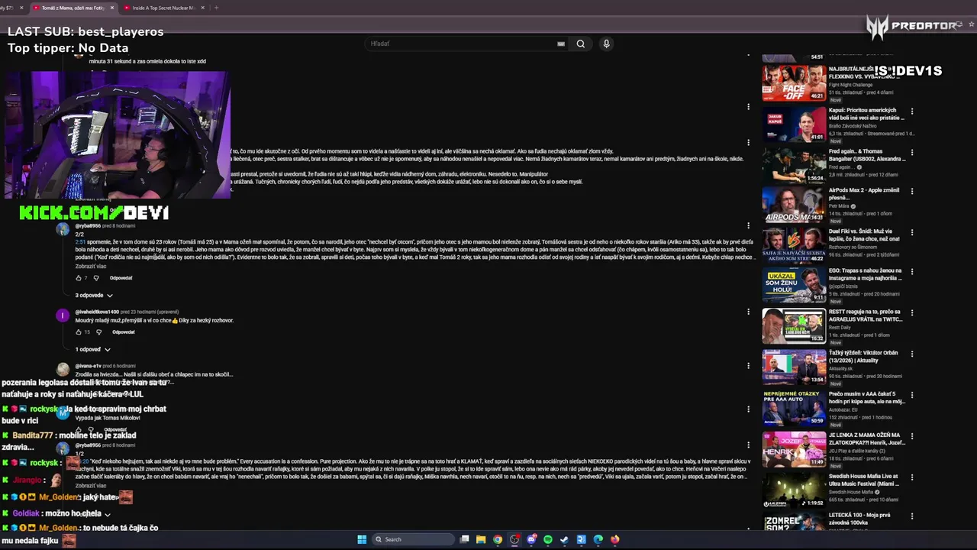Open options menu for ivana-e1v comment
This screenshot has height=550, width=977.
point(748,366)
